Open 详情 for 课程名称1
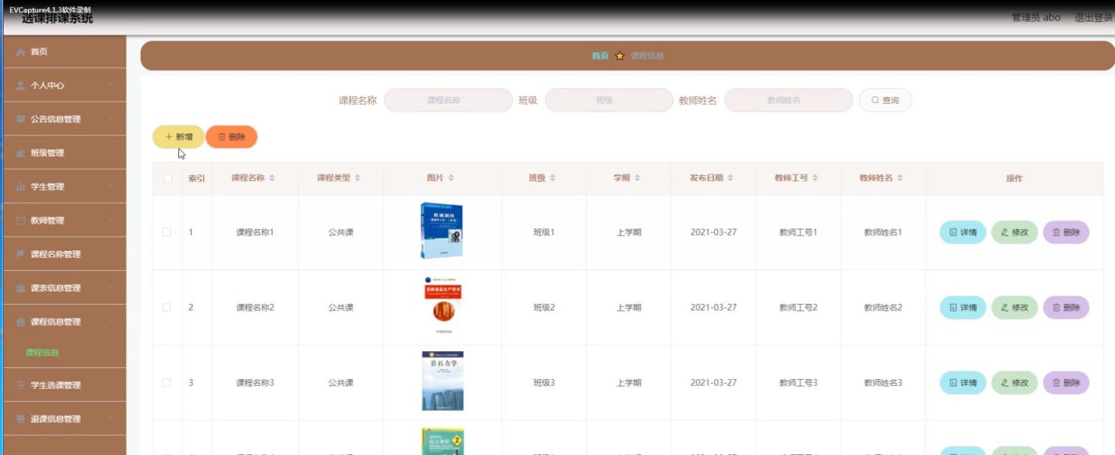1115x455 pixels. pyautogui.click(x=962, y=233)
